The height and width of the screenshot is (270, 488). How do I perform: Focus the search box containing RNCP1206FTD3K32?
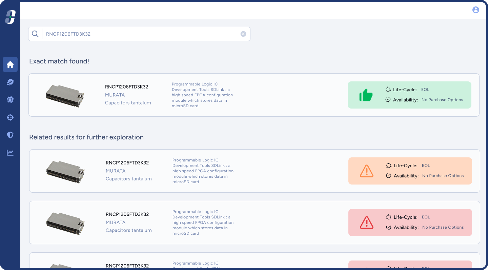click(139, 34)
